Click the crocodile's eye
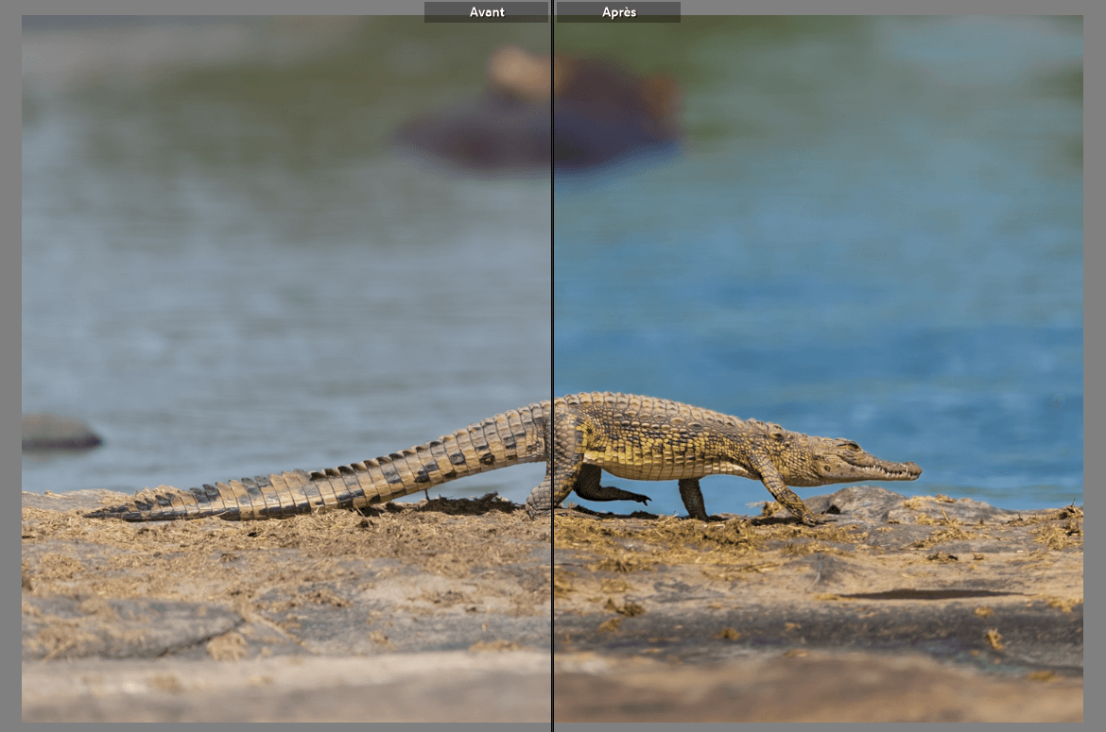 pos(850,446)
